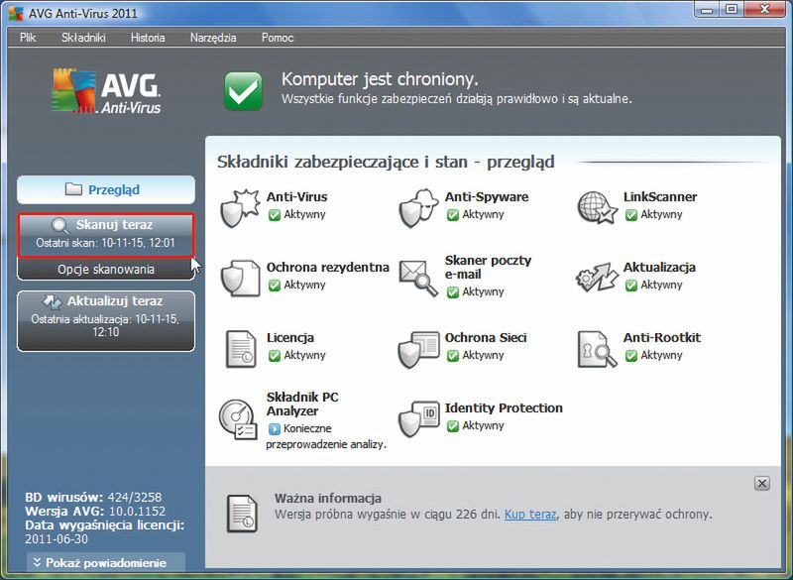Screen dimensions: 793x580
Task: Run an update via Aktualizuj teraz
Action: click(105, 298)
